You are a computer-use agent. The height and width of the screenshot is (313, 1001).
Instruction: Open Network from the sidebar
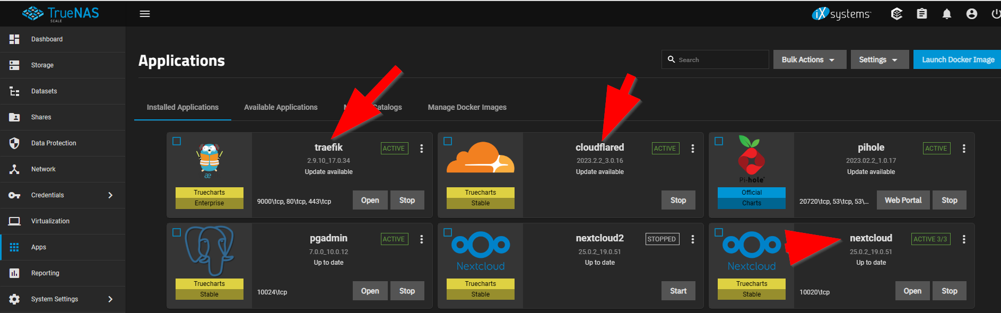(63, 169)
